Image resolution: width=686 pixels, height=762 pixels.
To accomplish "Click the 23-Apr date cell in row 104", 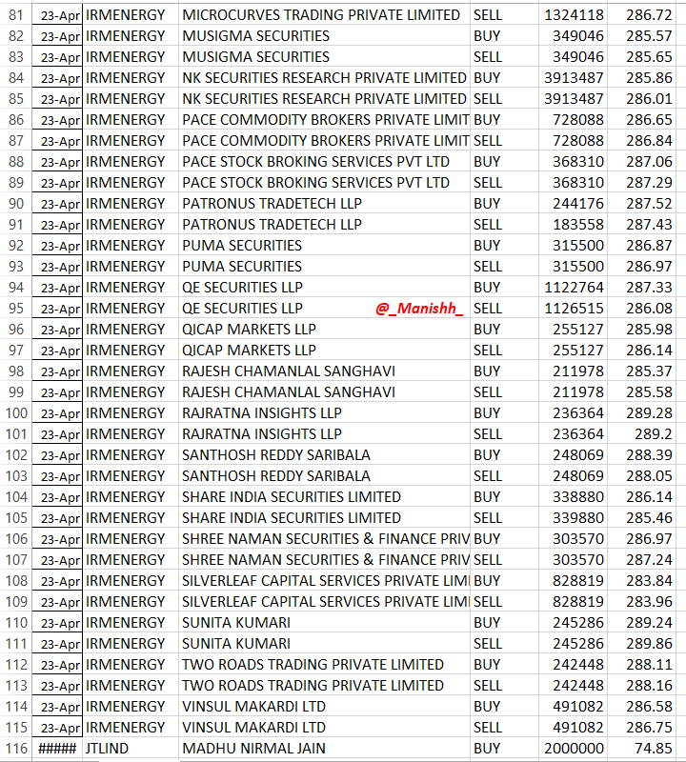I will (x=57, y=496).
